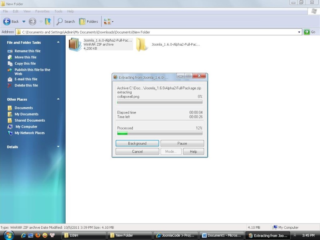Click Delete this file link

tap(26, 85)
